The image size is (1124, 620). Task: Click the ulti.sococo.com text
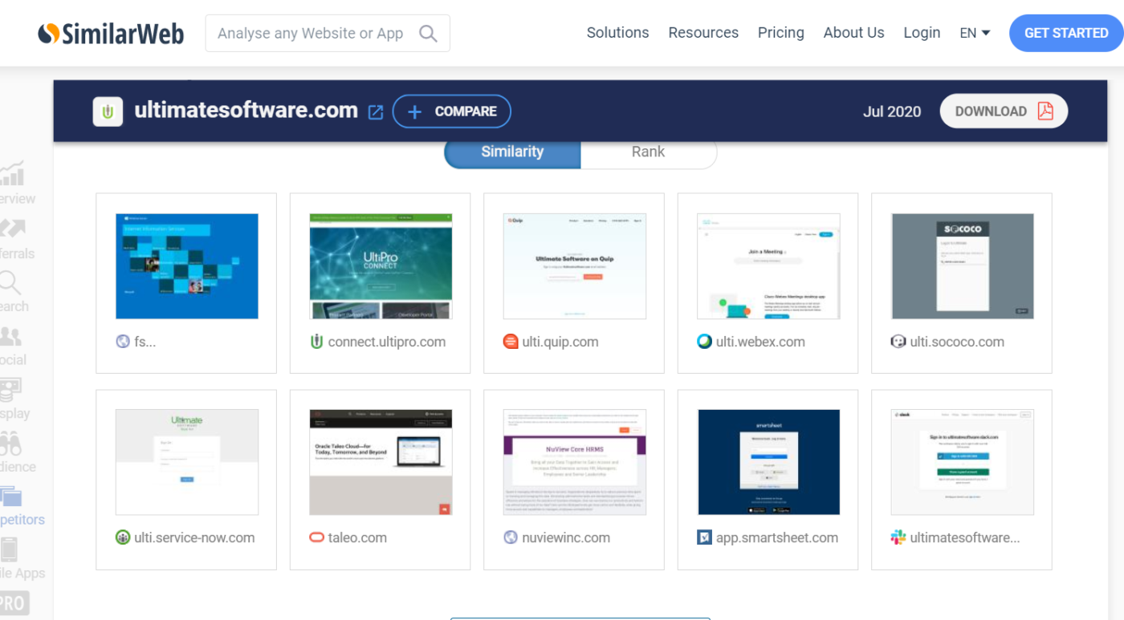(x=957, y=342)
